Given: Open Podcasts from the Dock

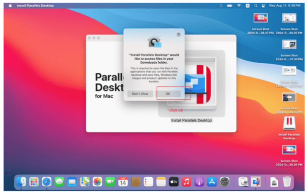Looking at the screenshot, I should point(200,182).
